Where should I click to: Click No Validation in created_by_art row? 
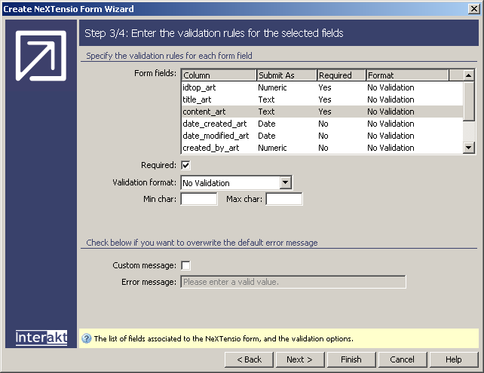pos(391,148)
